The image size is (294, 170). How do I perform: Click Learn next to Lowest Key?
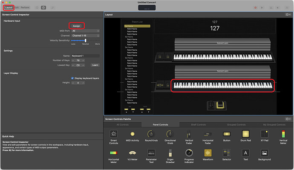(x=95, y=65)
